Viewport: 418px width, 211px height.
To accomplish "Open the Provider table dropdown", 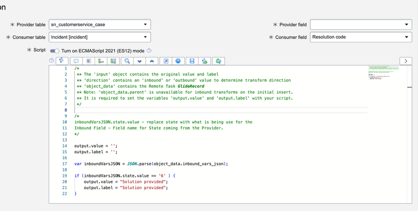I will pyautogui.click(x=100, y=24).
